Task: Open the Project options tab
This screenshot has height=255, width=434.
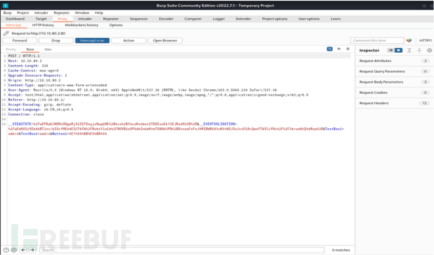Action: pyautogui.click(x=275, y=19)
